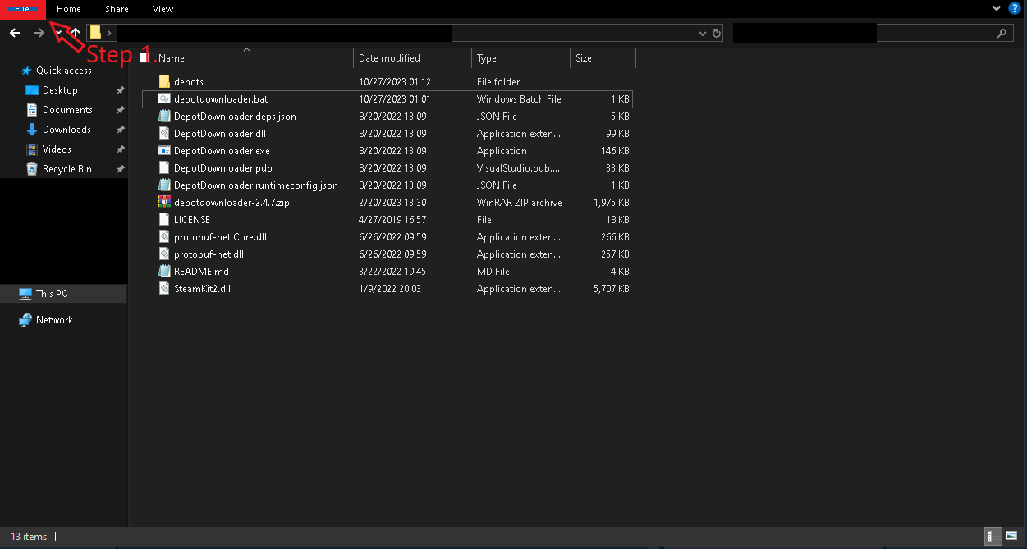The image size is (1027, 549).
Task: Click the address bar path field
Action: pos(406,33)
